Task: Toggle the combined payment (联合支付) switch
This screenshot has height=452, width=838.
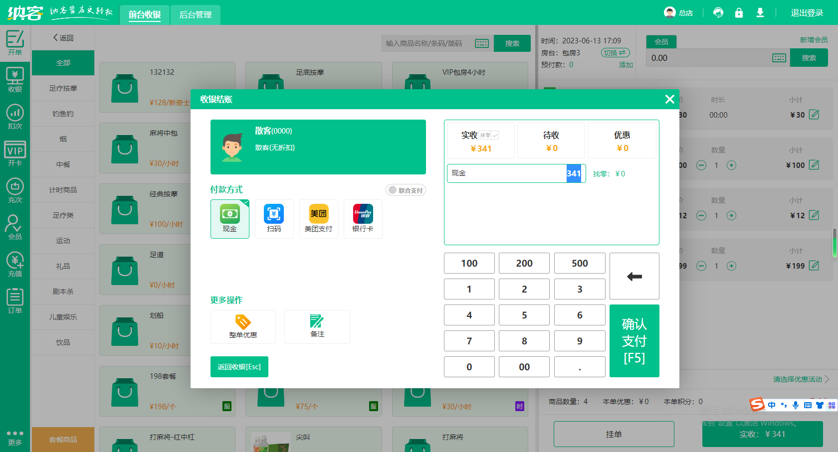Action: [x=406, y=190]
